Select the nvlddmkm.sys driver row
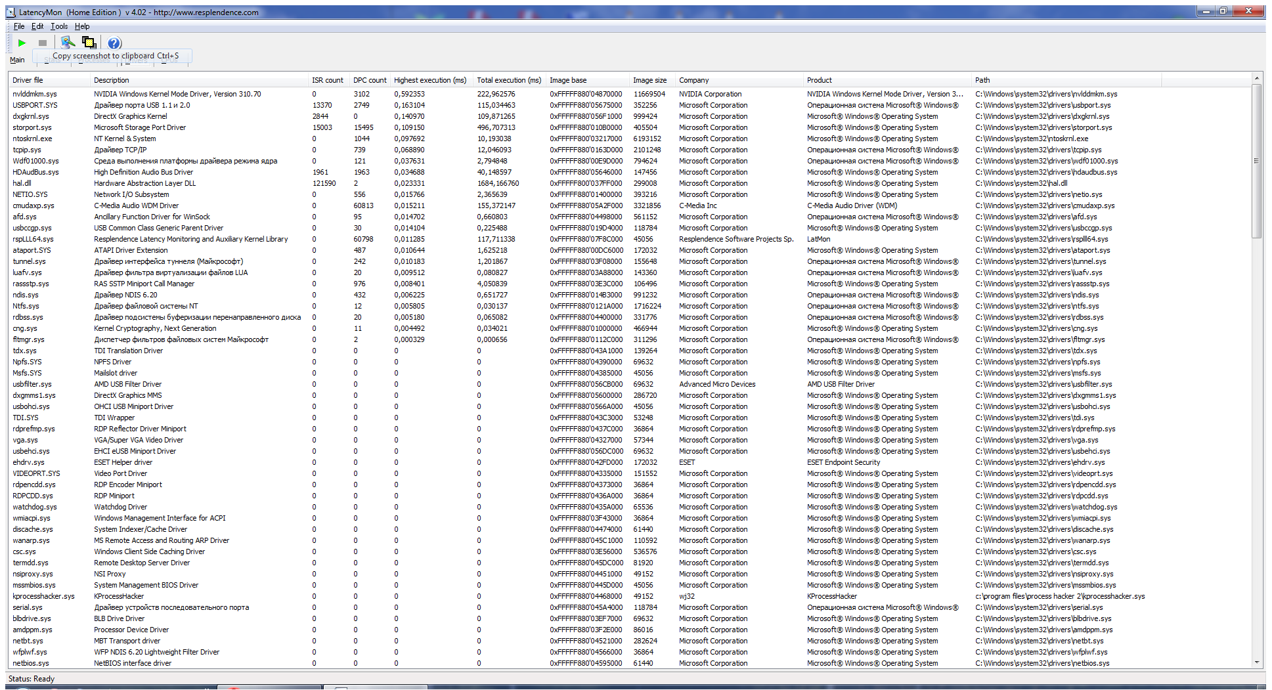The width and height of the screenshot is (1272, 690). coord(35,94)
